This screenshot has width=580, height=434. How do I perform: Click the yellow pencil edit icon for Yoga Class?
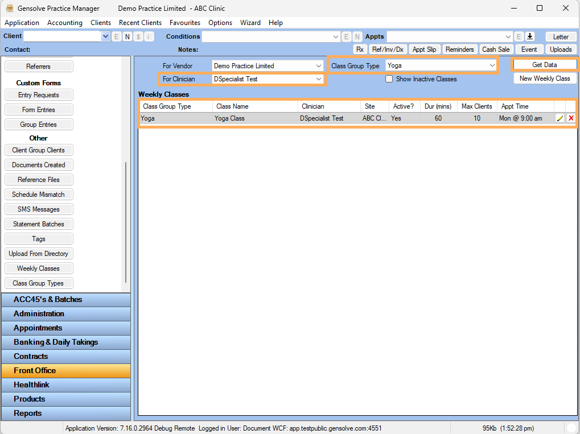[x=560, y=118]
